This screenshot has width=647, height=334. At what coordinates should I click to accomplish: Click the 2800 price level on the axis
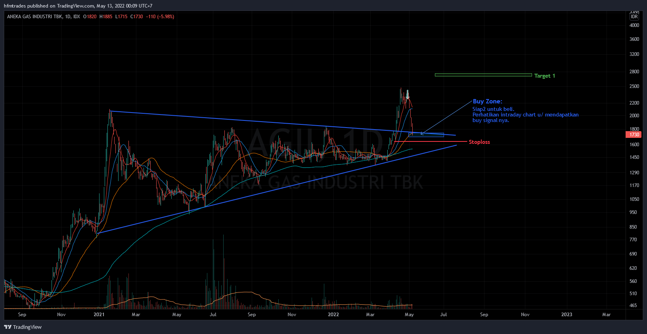tap(634, 72)
